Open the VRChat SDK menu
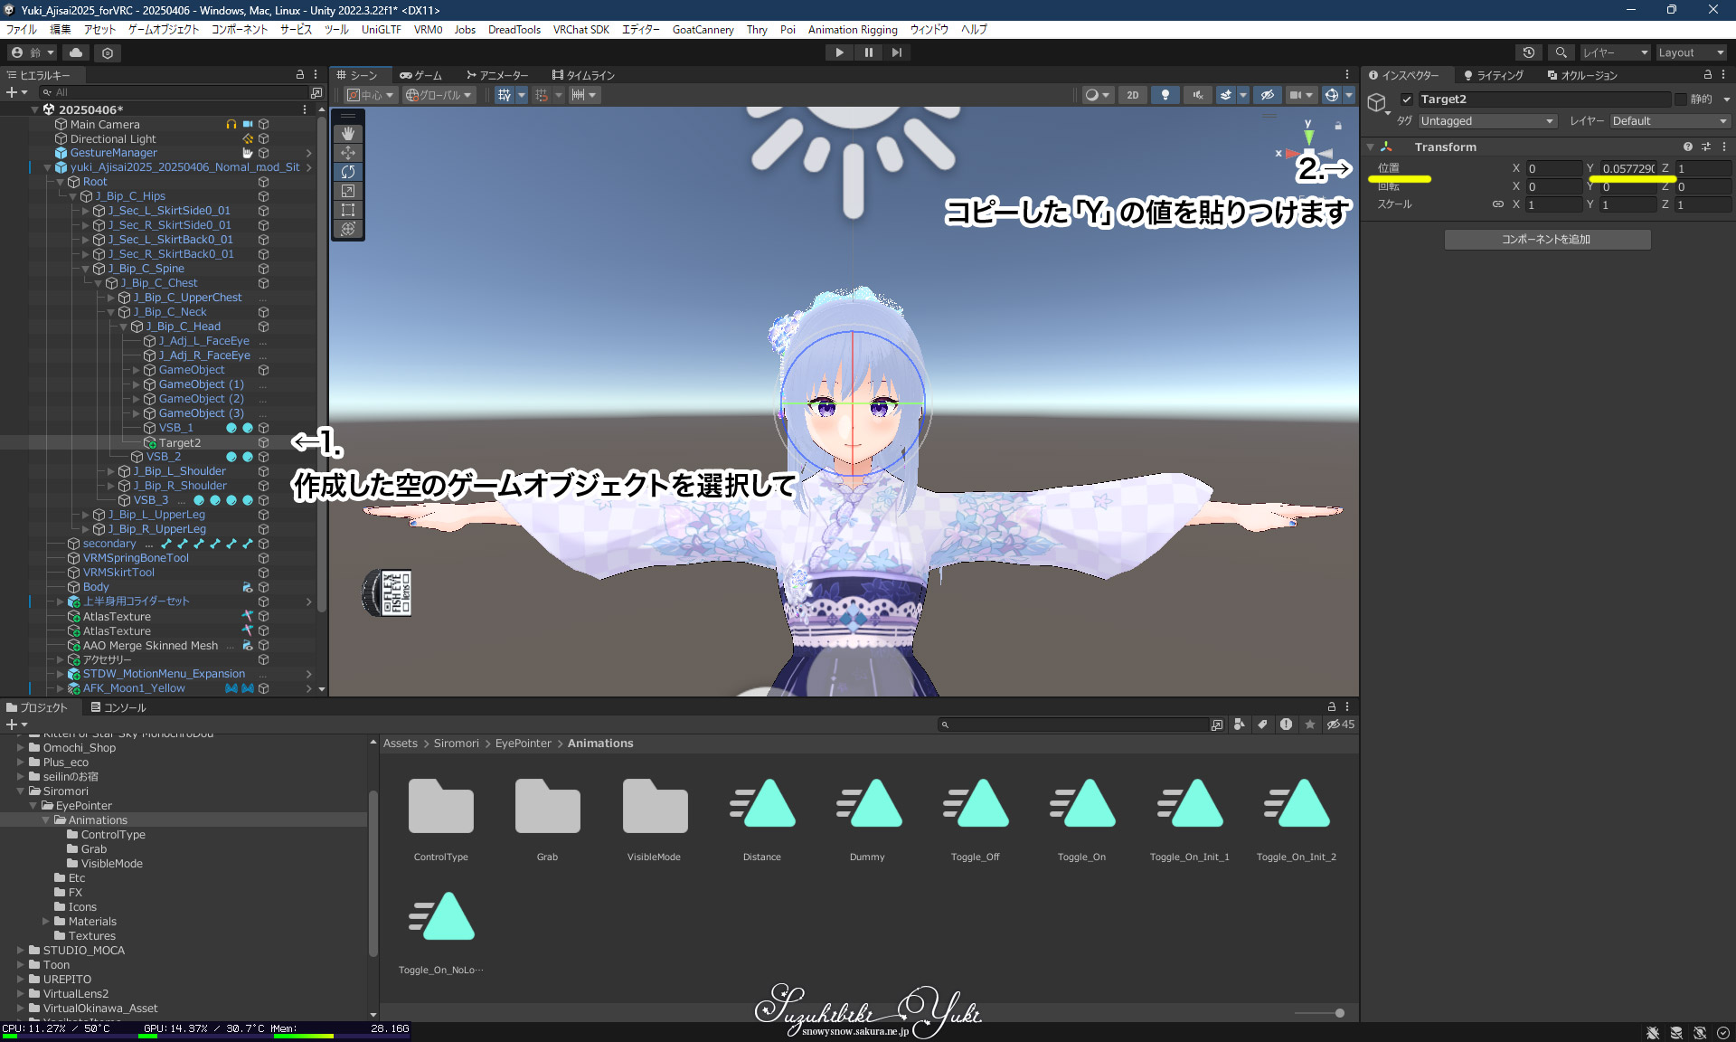Viewport: 1736px width, 1042px height. tap(580, 30)
